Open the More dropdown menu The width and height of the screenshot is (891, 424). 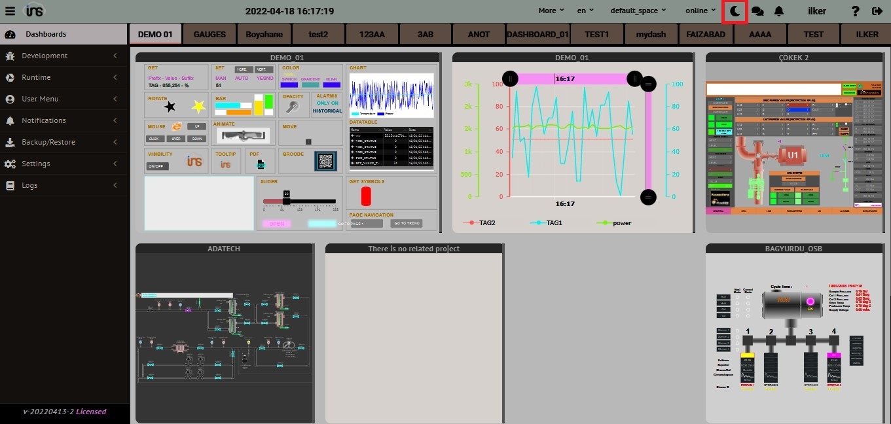551,10
